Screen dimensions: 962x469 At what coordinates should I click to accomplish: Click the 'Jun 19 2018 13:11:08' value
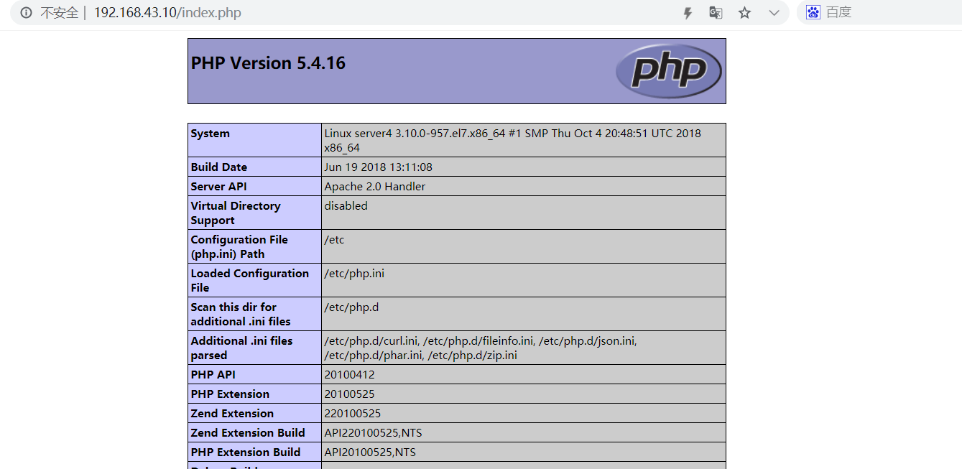pos(378,167)
